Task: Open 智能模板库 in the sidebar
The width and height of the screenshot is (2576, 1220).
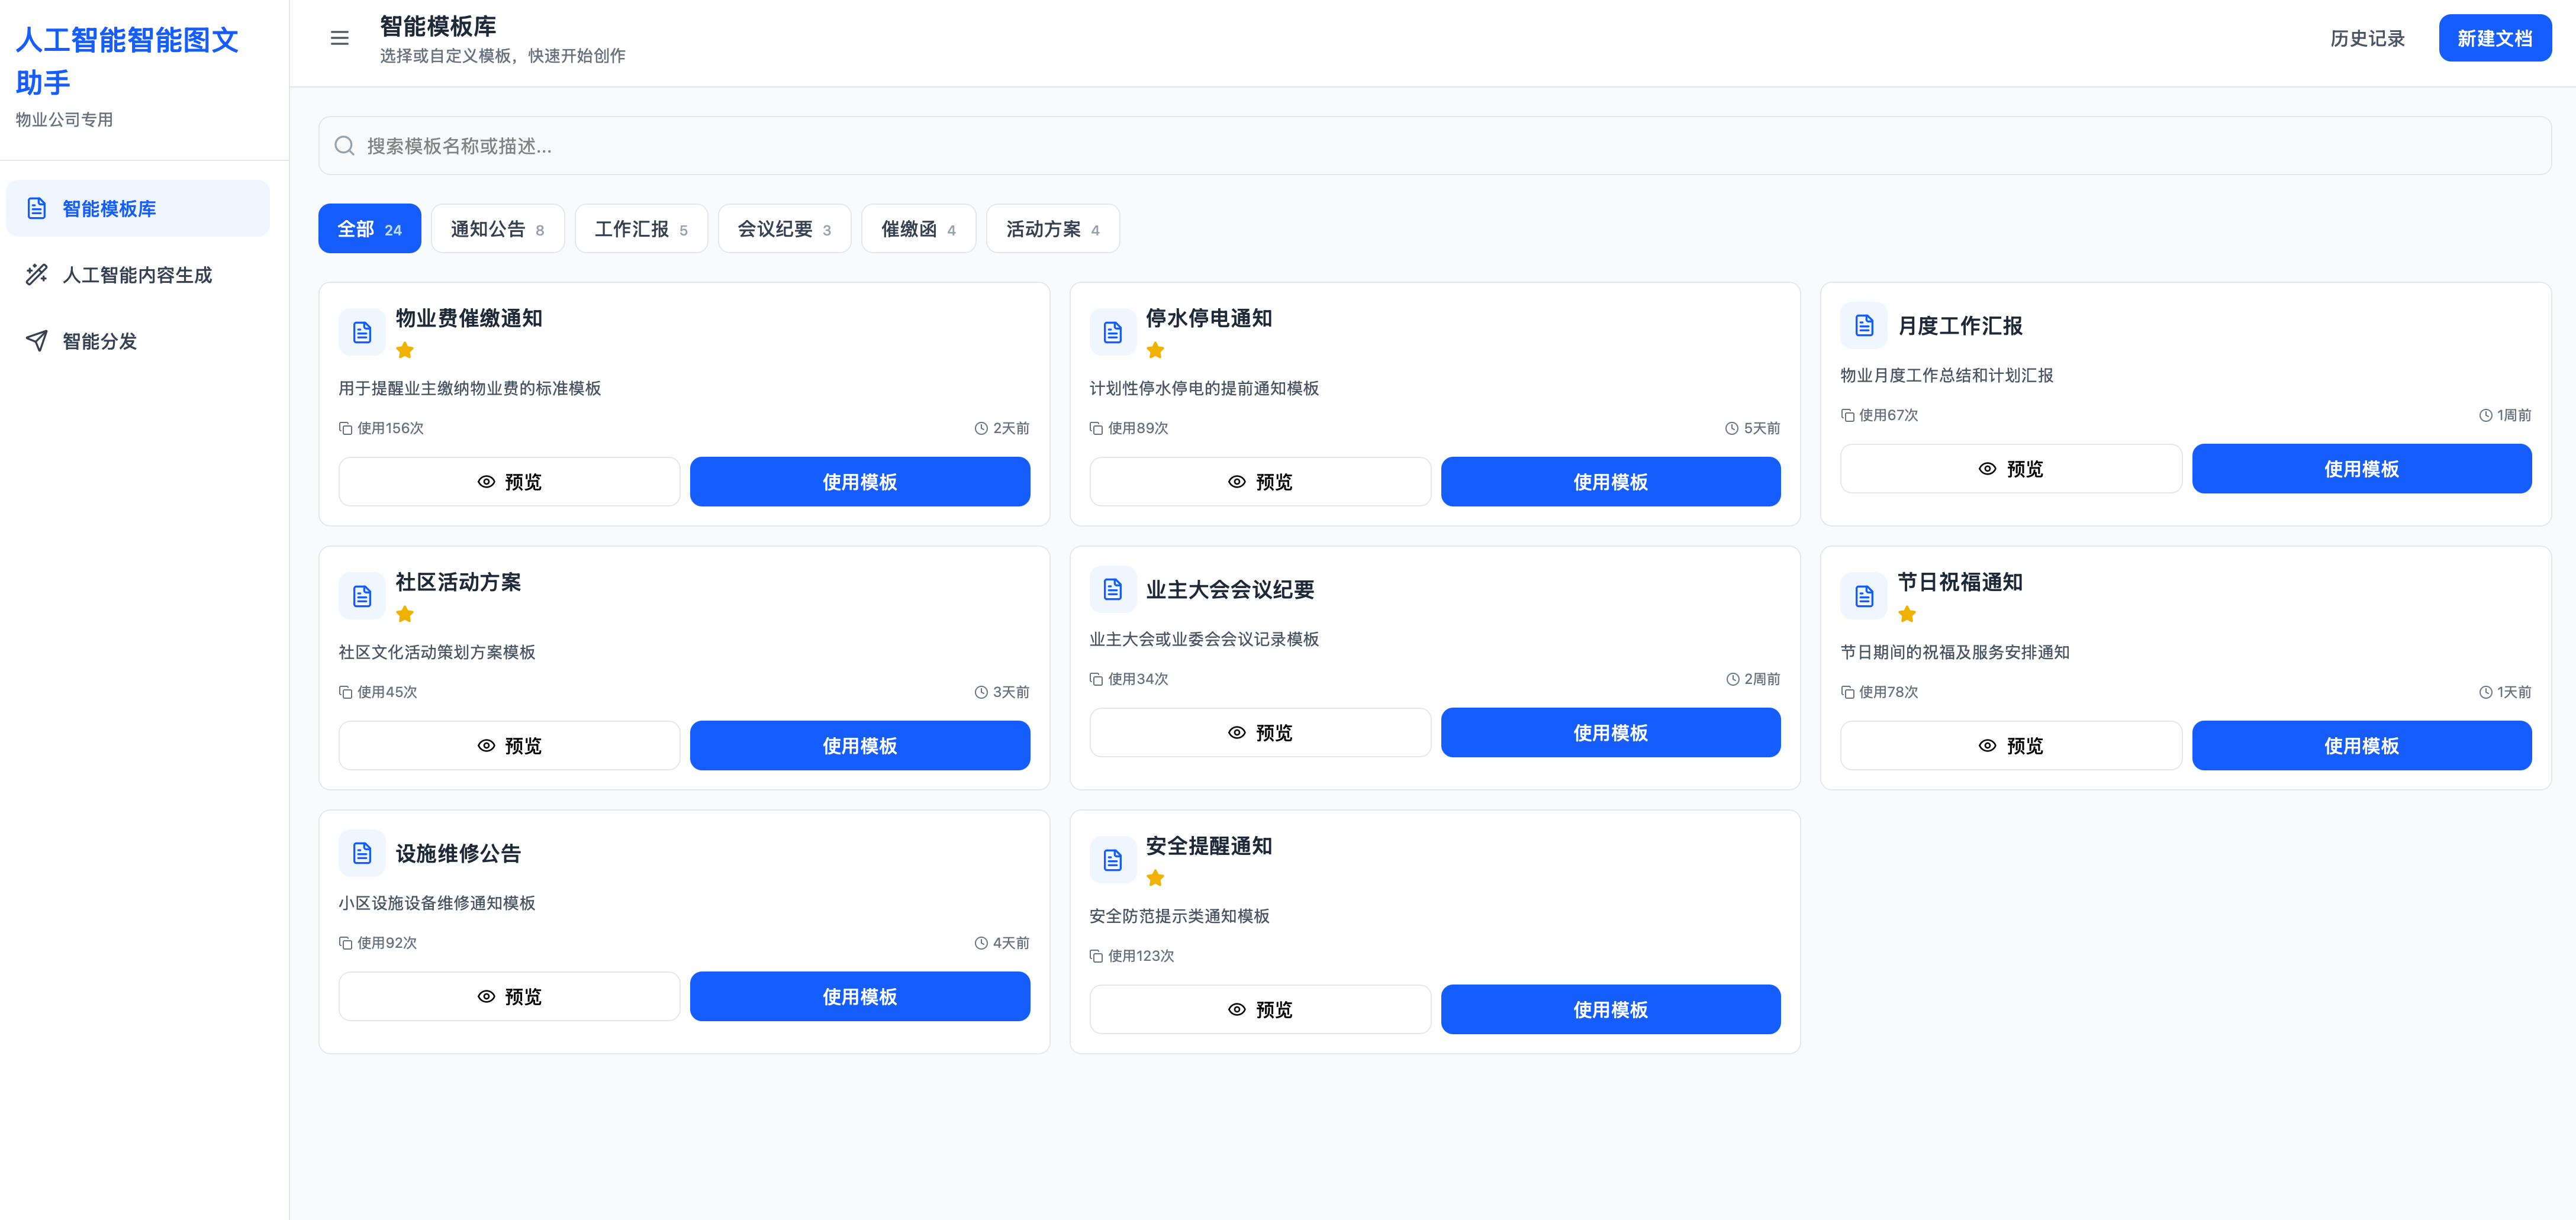Action: pos(138,208)
